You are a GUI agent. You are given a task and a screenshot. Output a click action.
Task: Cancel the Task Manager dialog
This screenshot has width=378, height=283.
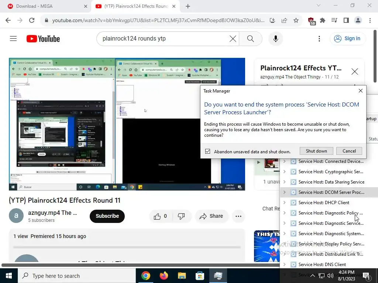(349, 151)
